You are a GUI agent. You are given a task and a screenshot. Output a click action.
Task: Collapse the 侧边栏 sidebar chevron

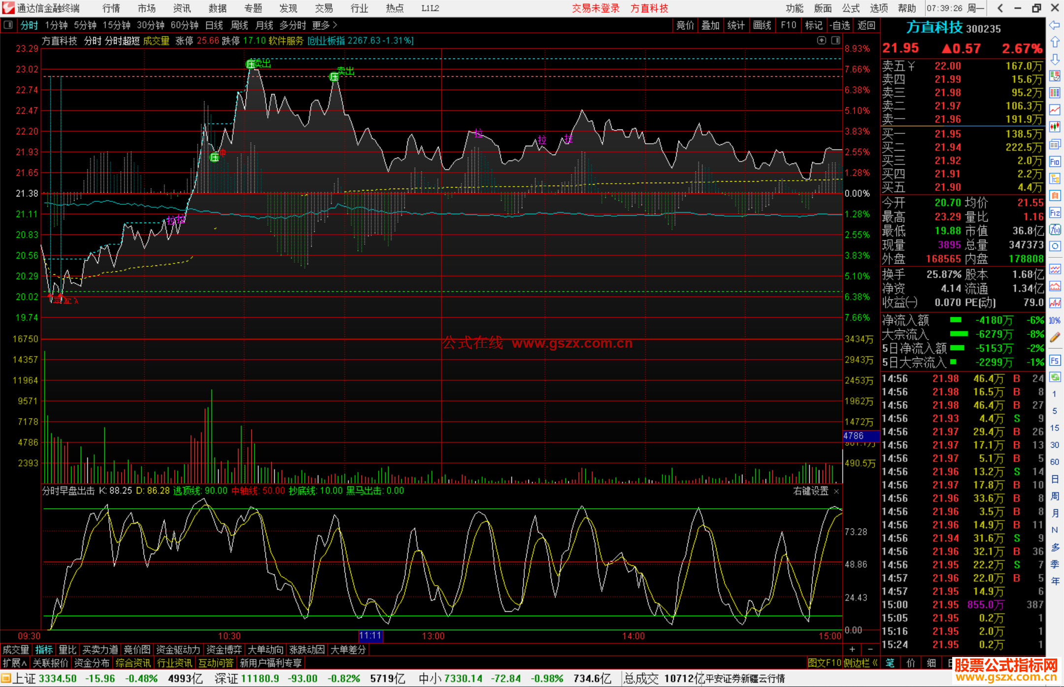click(x=875, y=663)
